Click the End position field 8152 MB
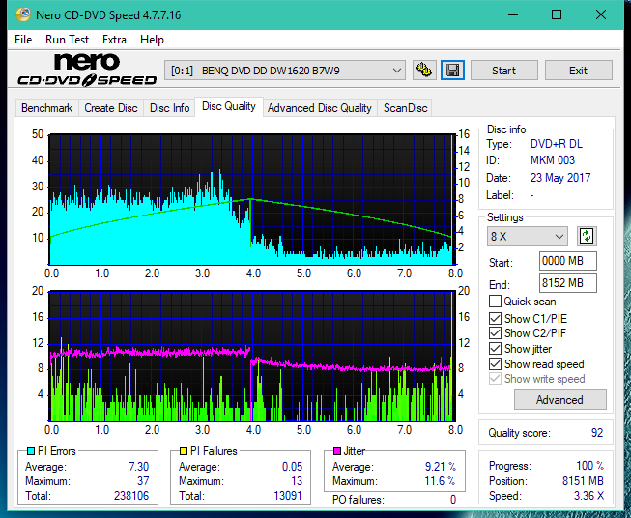 [567, 283]
